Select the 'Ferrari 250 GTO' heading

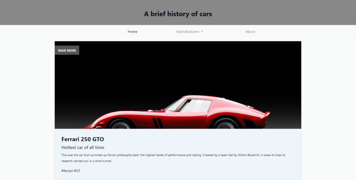(x=83, y=139)
